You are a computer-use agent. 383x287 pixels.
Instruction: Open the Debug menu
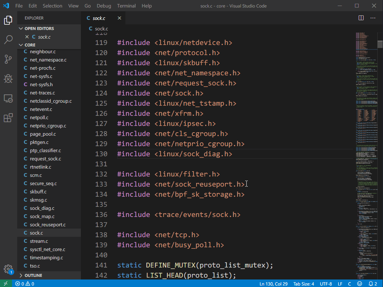[x=104, y=6]
